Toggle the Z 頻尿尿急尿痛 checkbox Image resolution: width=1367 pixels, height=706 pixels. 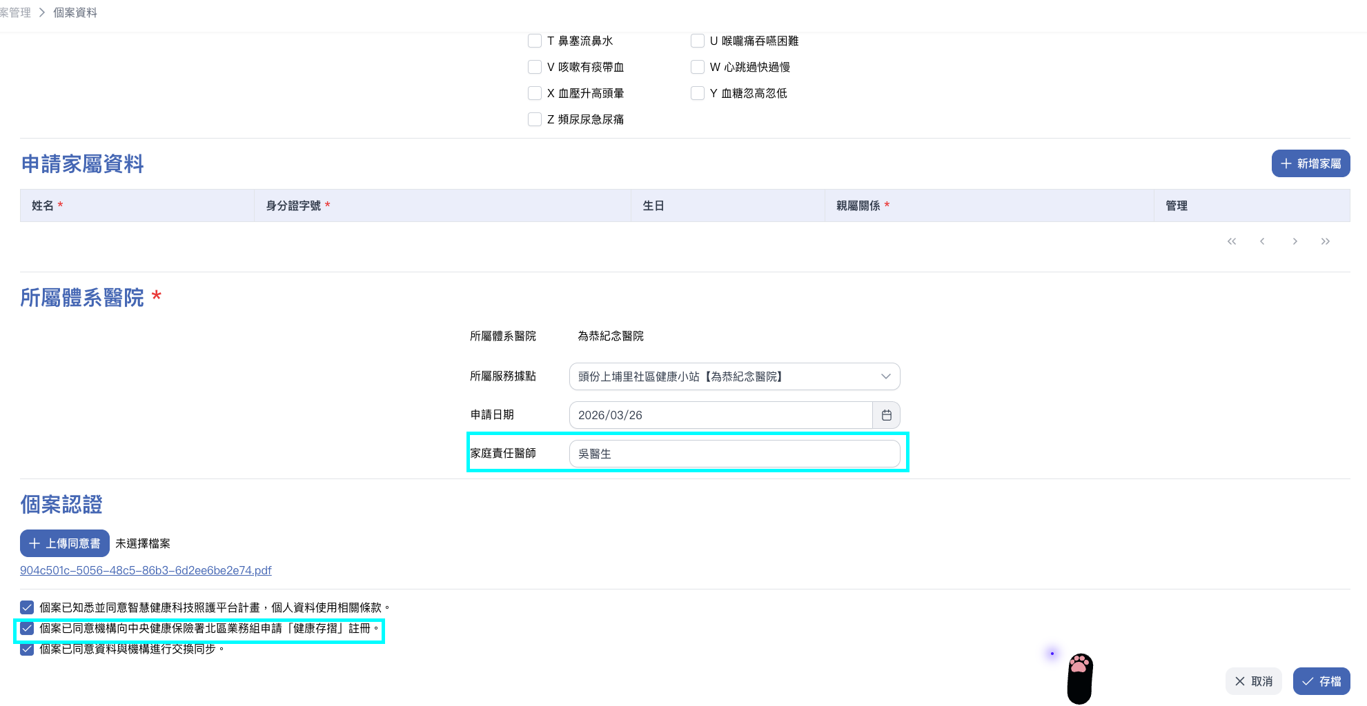(x=535, y=119)
